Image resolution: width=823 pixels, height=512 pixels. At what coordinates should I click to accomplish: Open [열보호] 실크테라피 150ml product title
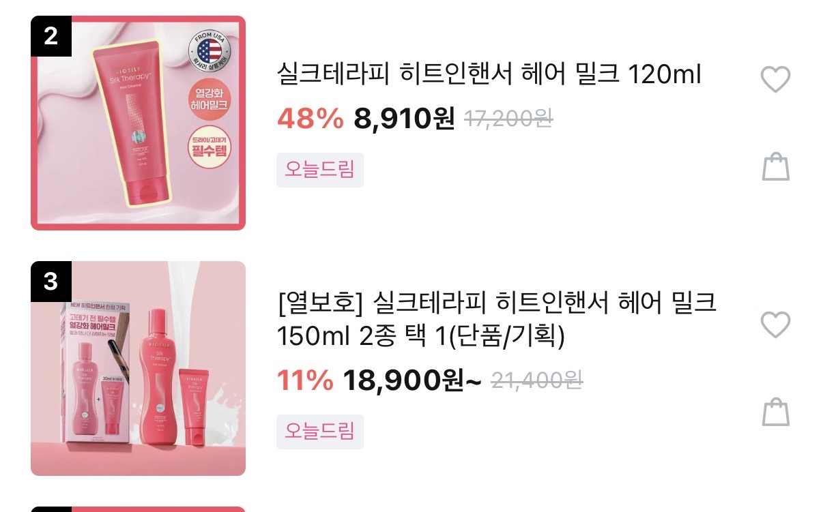point(497,318)
